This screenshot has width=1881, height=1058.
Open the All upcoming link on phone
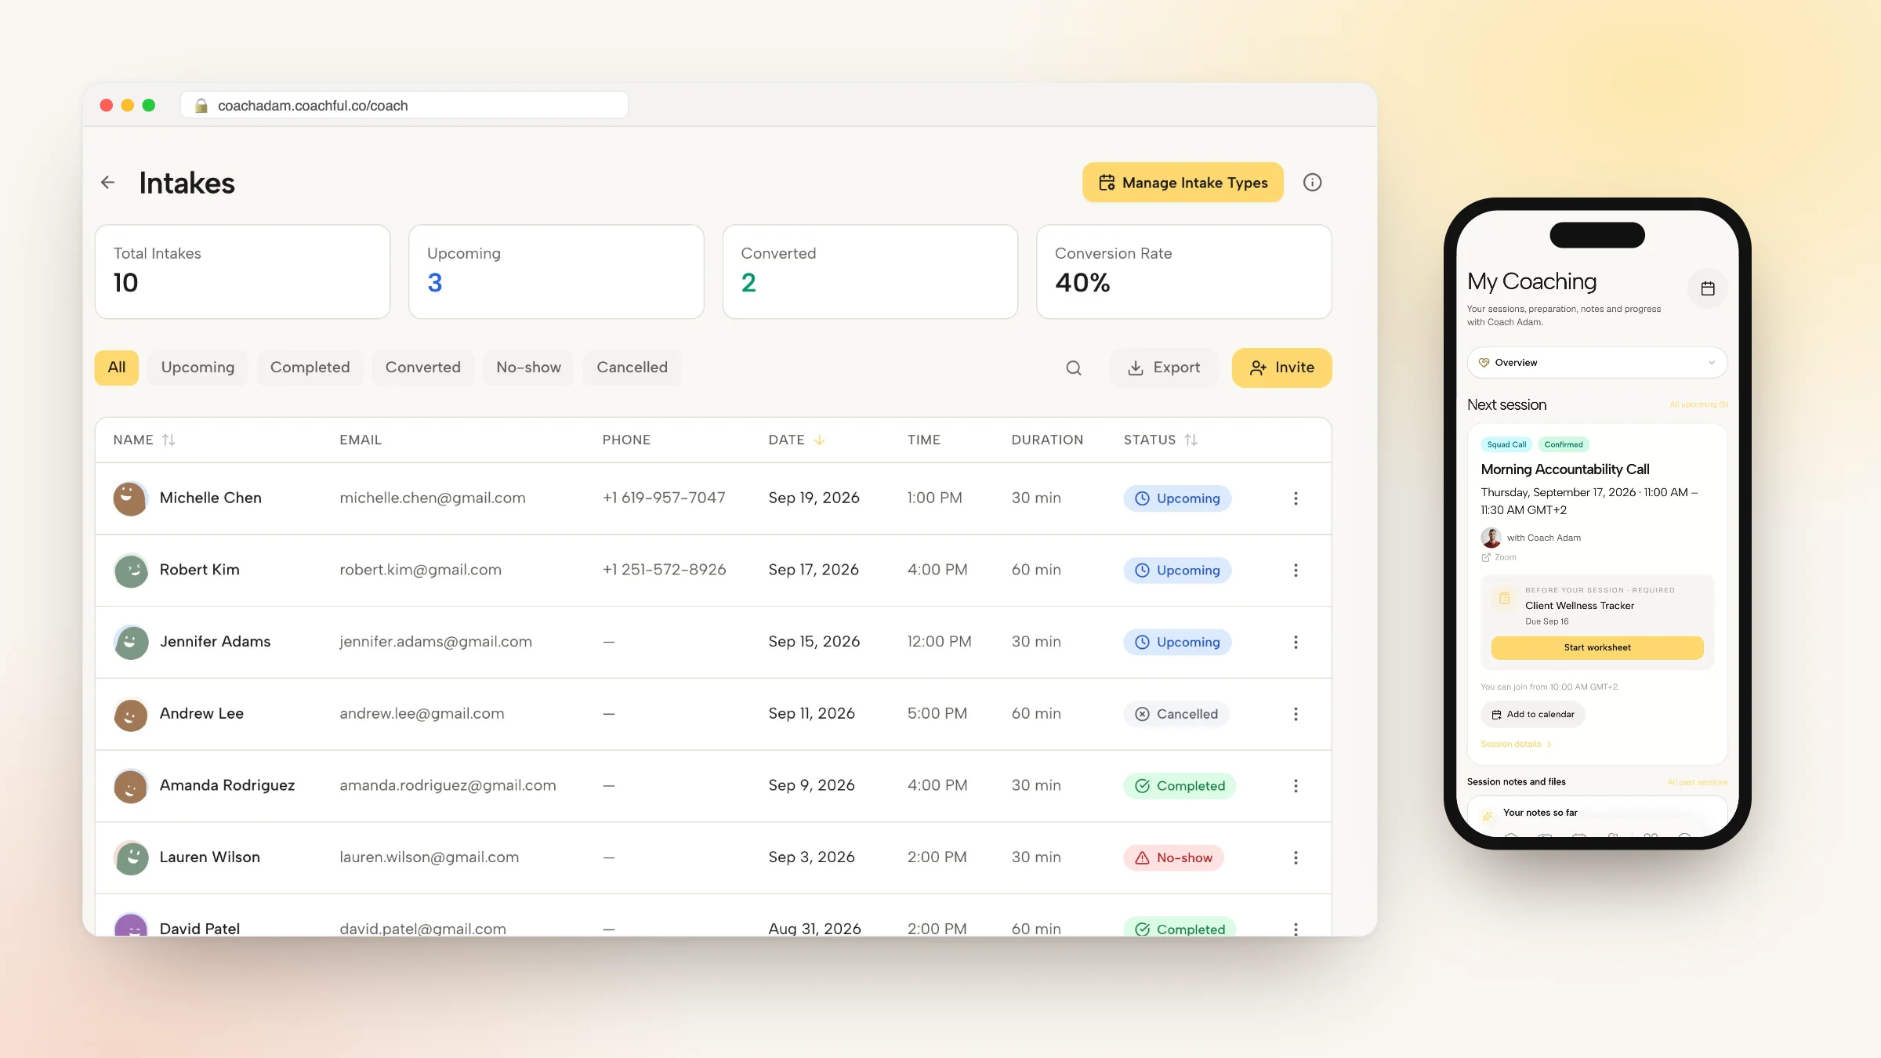1698,405
